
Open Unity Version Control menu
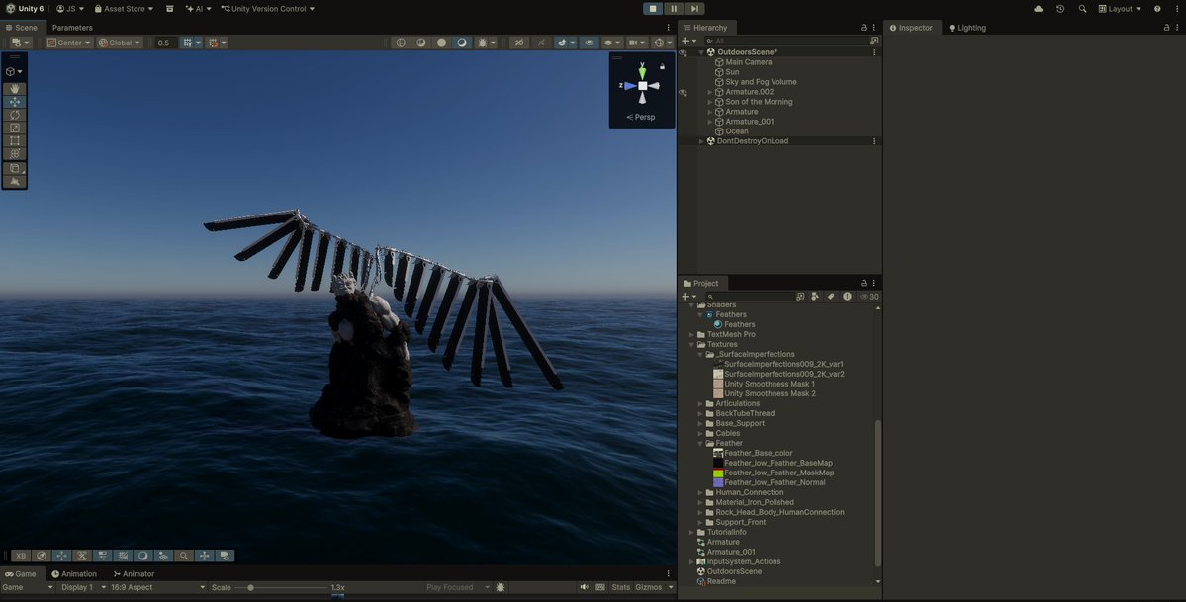pyautogui.click(x=268, y=9)
